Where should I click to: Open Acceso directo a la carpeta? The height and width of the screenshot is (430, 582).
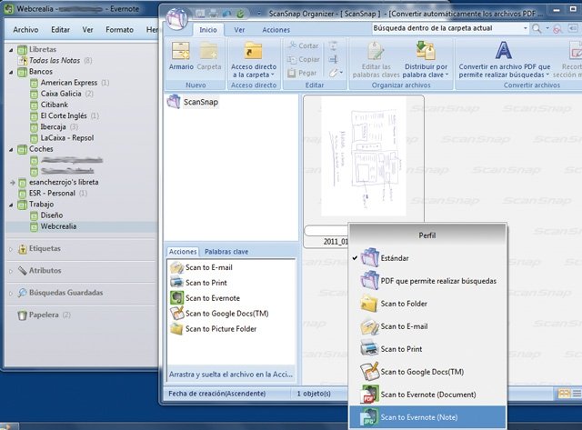[x=254, y=59]
